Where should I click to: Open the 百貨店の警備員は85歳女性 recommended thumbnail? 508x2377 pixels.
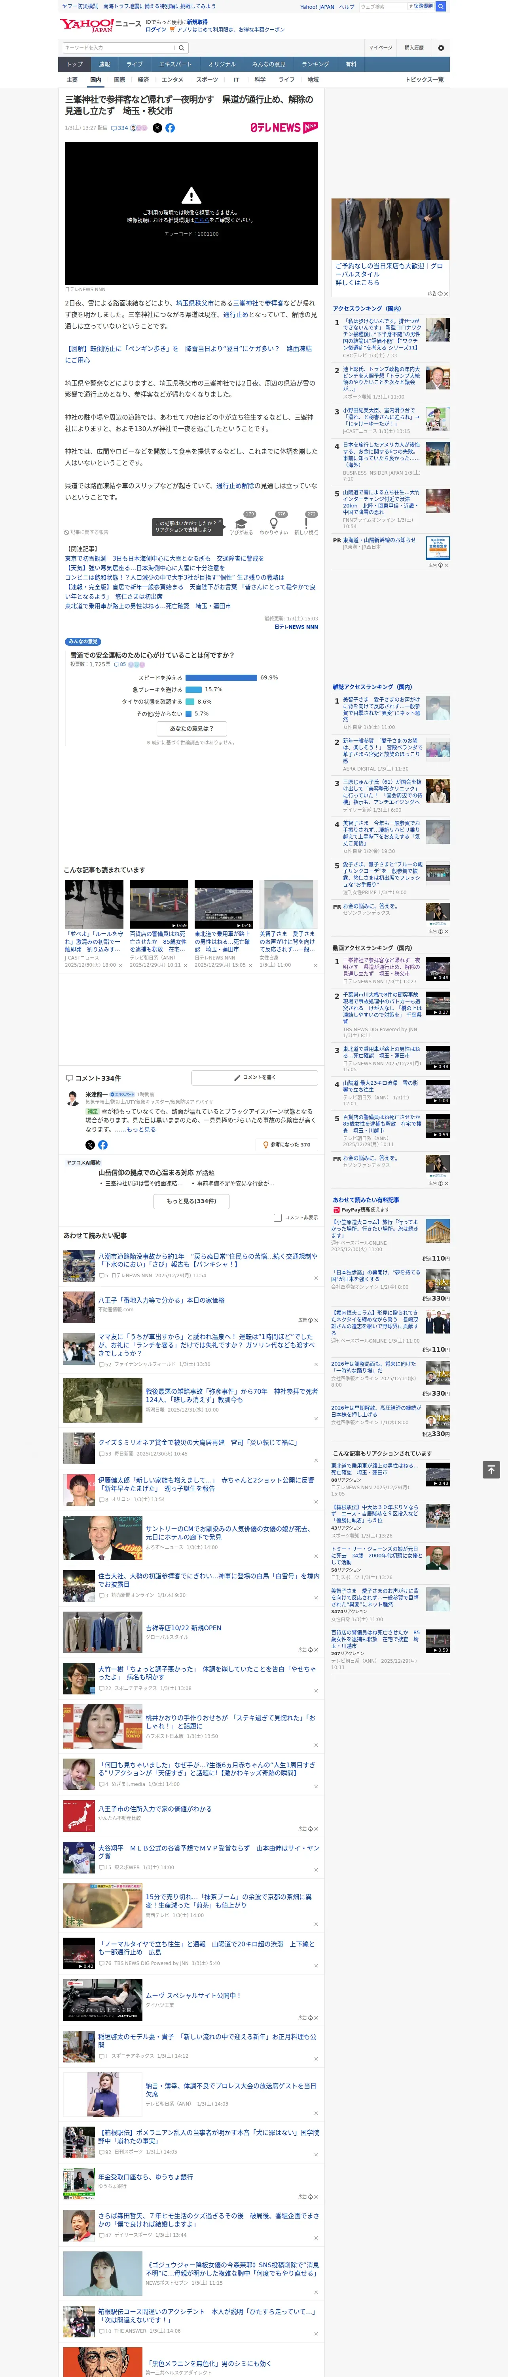point(159,904)
